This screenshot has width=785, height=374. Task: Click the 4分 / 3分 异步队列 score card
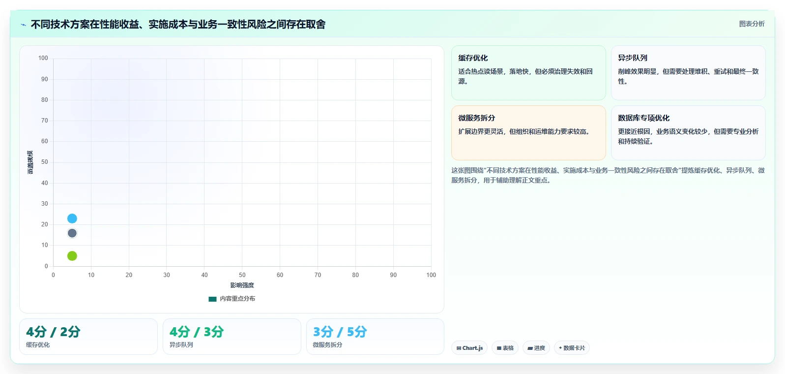(x=232, y=337)
